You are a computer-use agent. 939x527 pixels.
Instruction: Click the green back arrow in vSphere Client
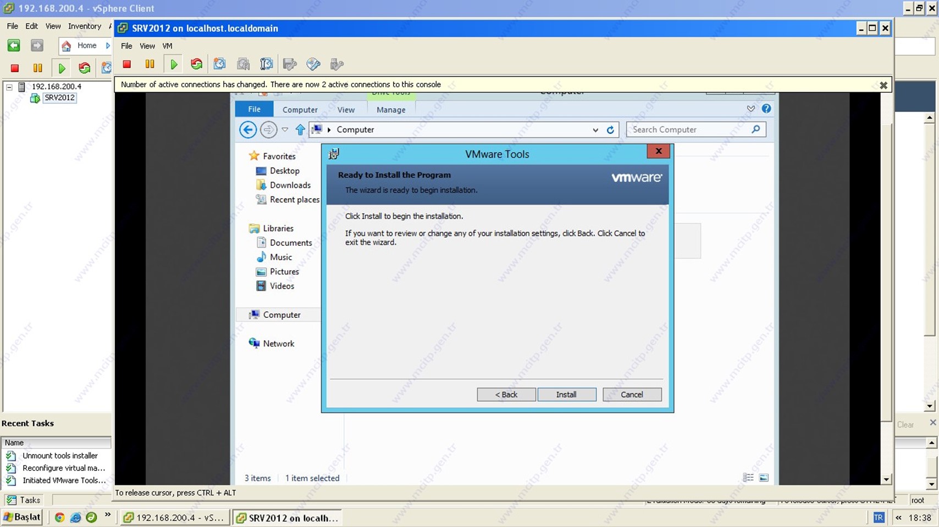click(x=14, y=46)
